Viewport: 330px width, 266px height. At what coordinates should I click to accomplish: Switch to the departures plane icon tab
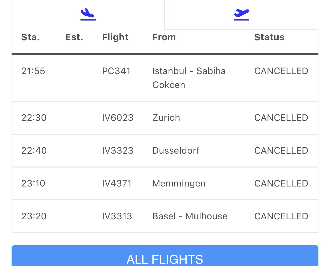coord(242,14)
